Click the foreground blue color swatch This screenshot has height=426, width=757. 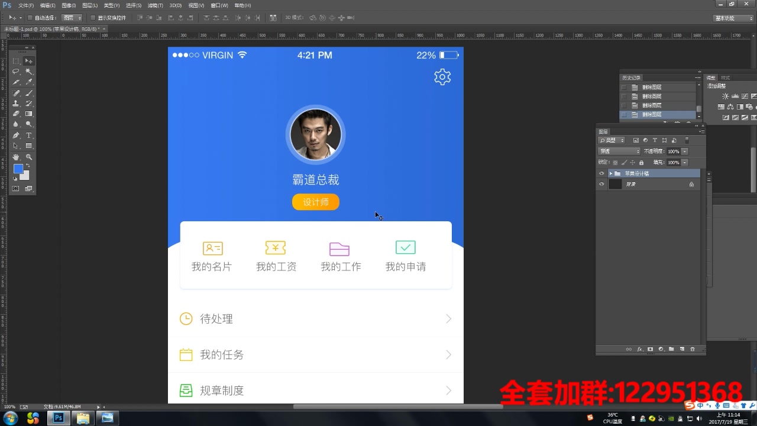click(18, 168)
